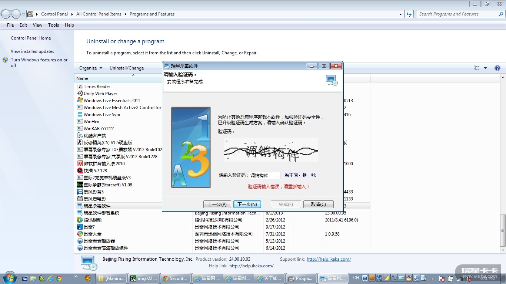506x284 pixels.
Task: Launch Chrome from the quick launch bar
Action: tap(59, 278)
